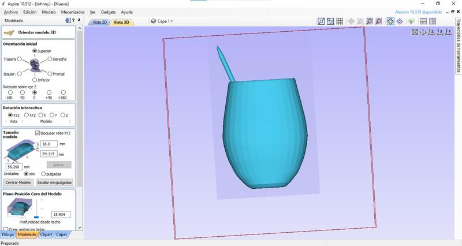The width and height of the screenshot is (462, 246).
Task: Toggle Bloquear ratio XYZ checkbox
Action: pos(38,133)
